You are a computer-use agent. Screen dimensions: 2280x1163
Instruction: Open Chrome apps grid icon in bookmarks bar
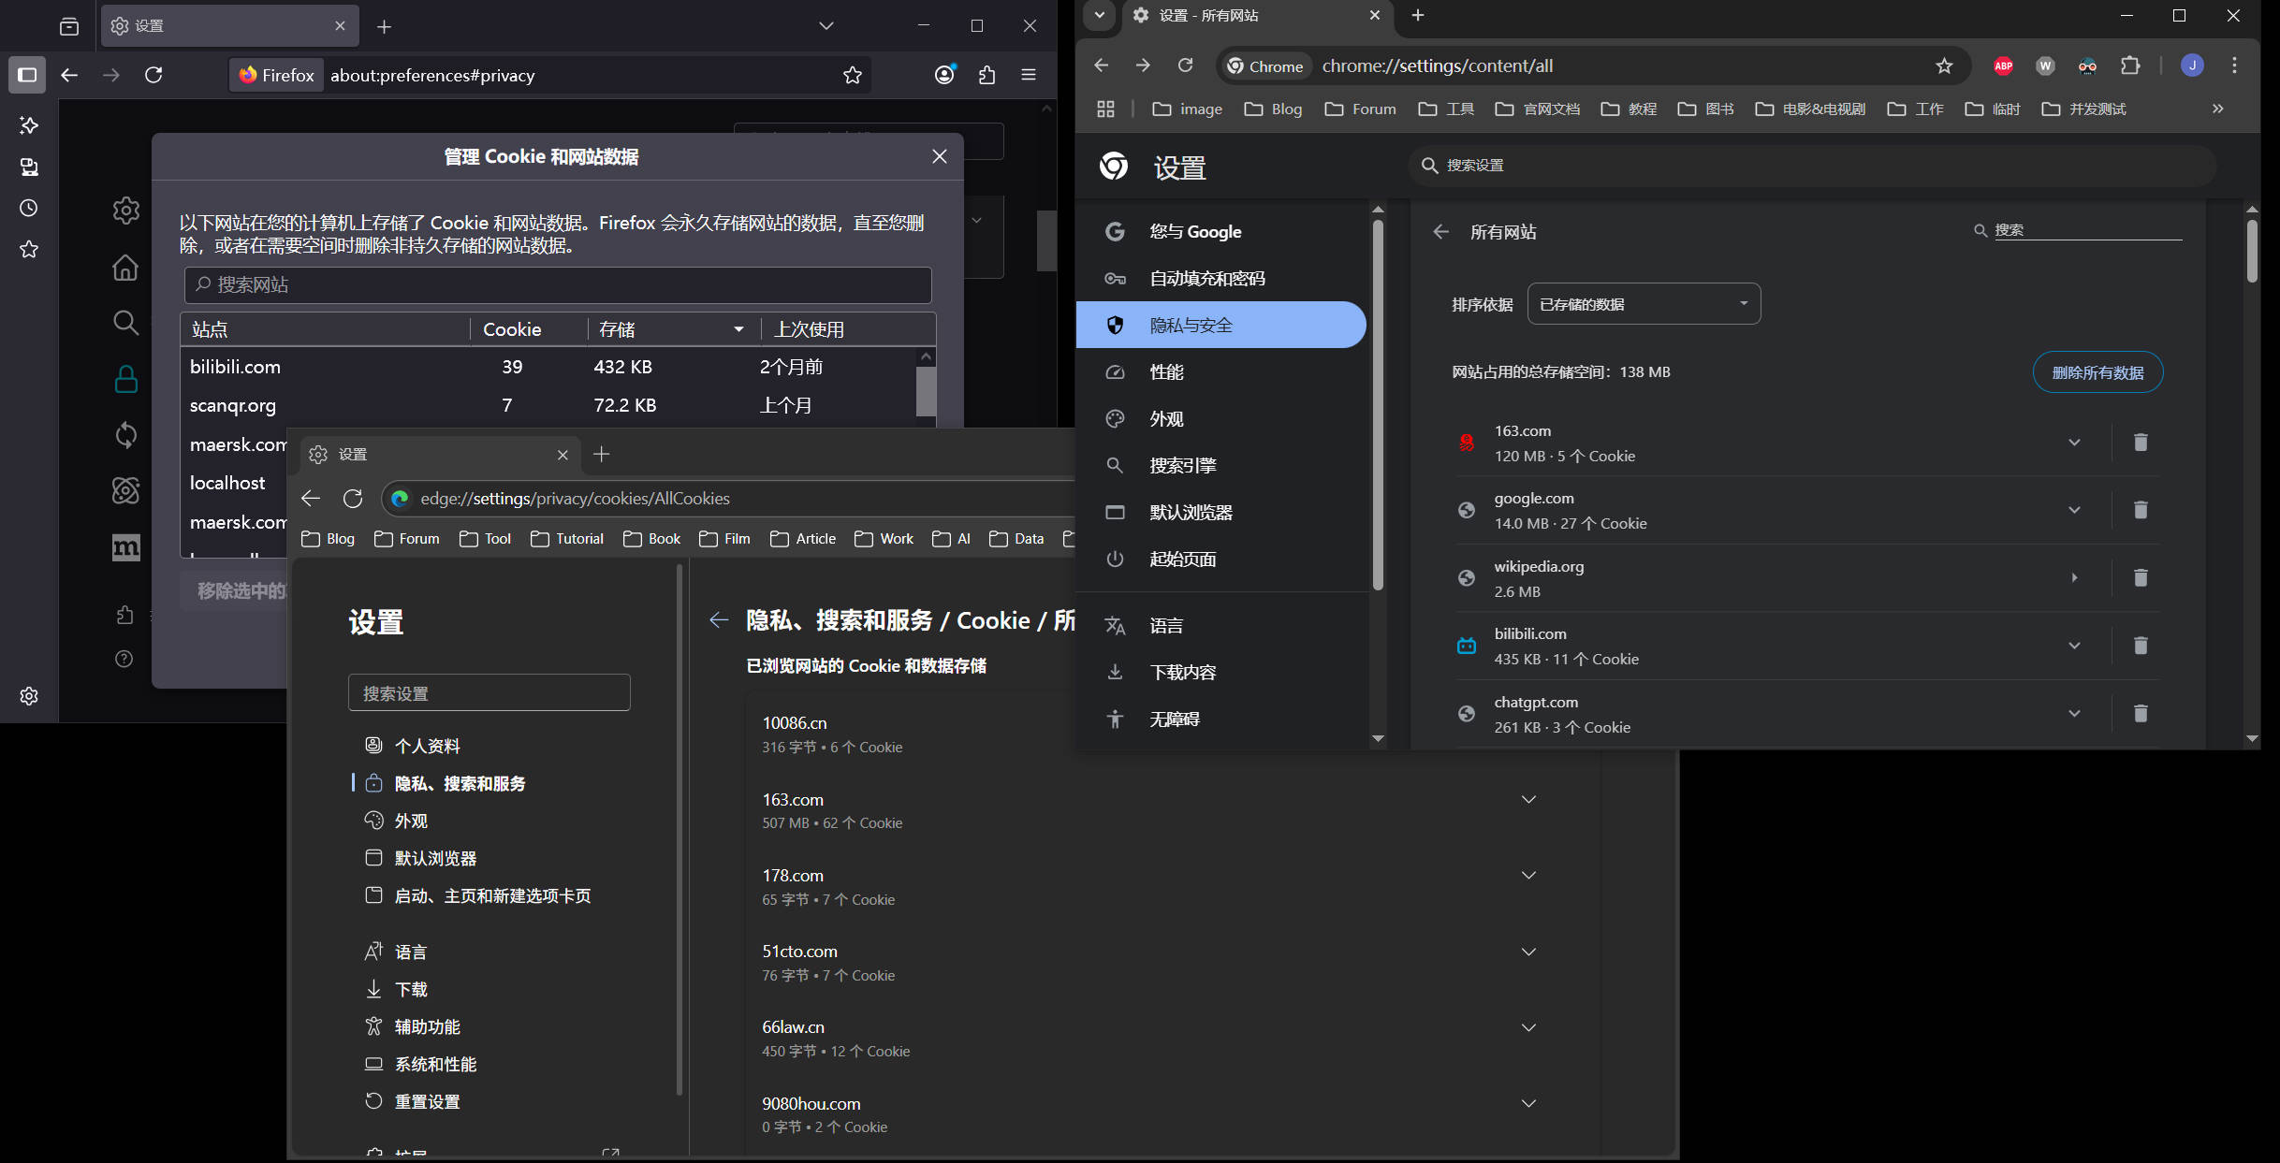(1105, 109)
